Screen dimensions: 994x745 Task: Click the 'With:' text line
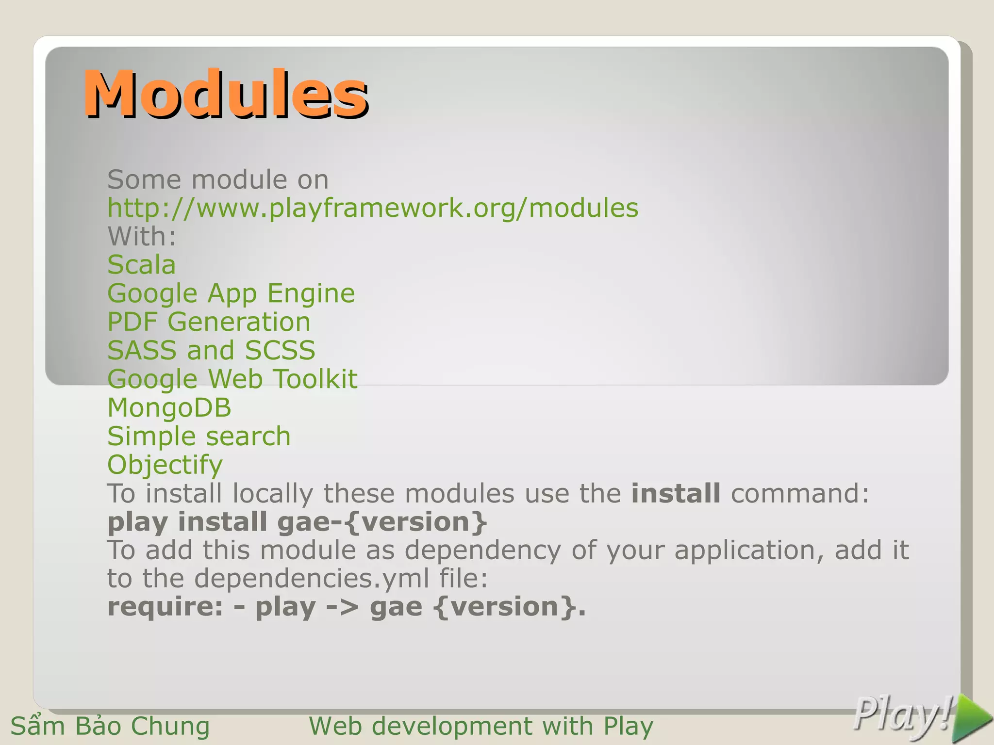coord(141,237)
